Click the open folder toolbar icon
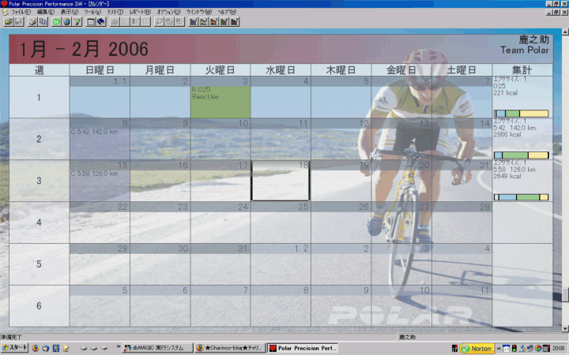569x355 pixels. (8, 22)
